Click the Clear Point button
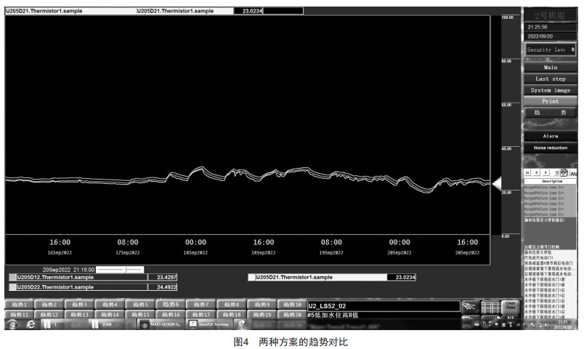Image resolution: width=584 pixels, height=349 pixels. (x=510, y=308)
